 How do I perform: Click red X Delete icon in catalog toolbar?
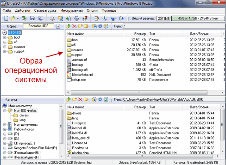[80, 99]
